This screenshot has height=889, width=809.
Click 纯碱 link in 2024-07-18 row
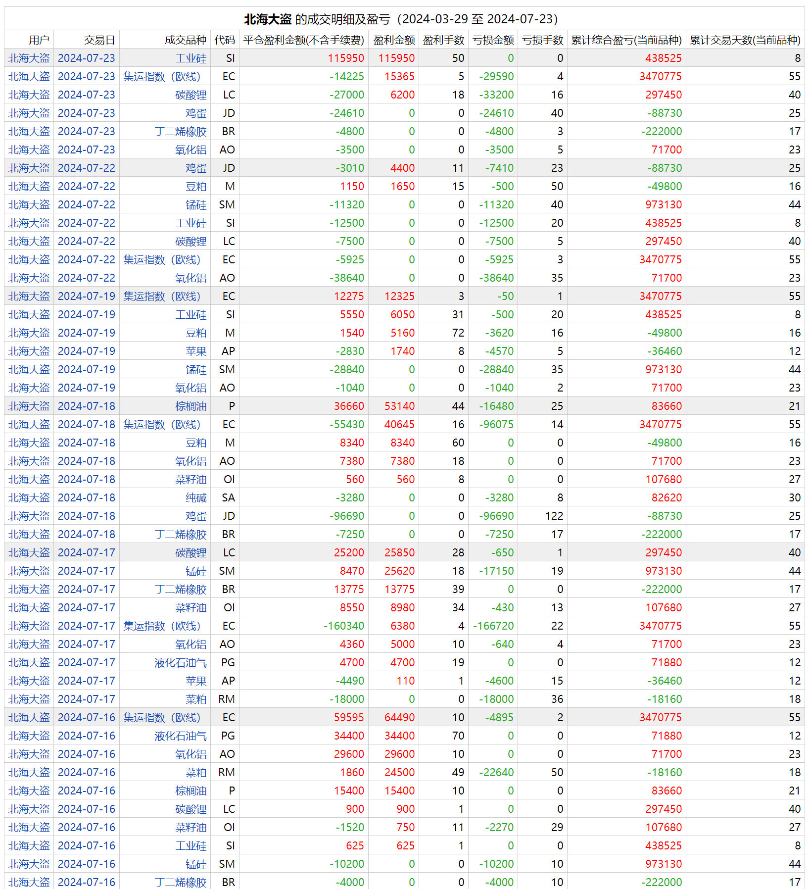click(x=196, y=497)
